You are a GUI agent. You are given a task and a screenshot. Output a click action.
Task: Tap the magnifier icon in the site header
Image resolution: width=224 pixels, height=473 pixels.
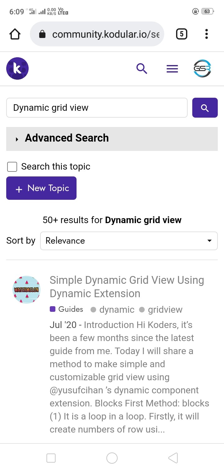pyautogui.click(x=142, y=68)
